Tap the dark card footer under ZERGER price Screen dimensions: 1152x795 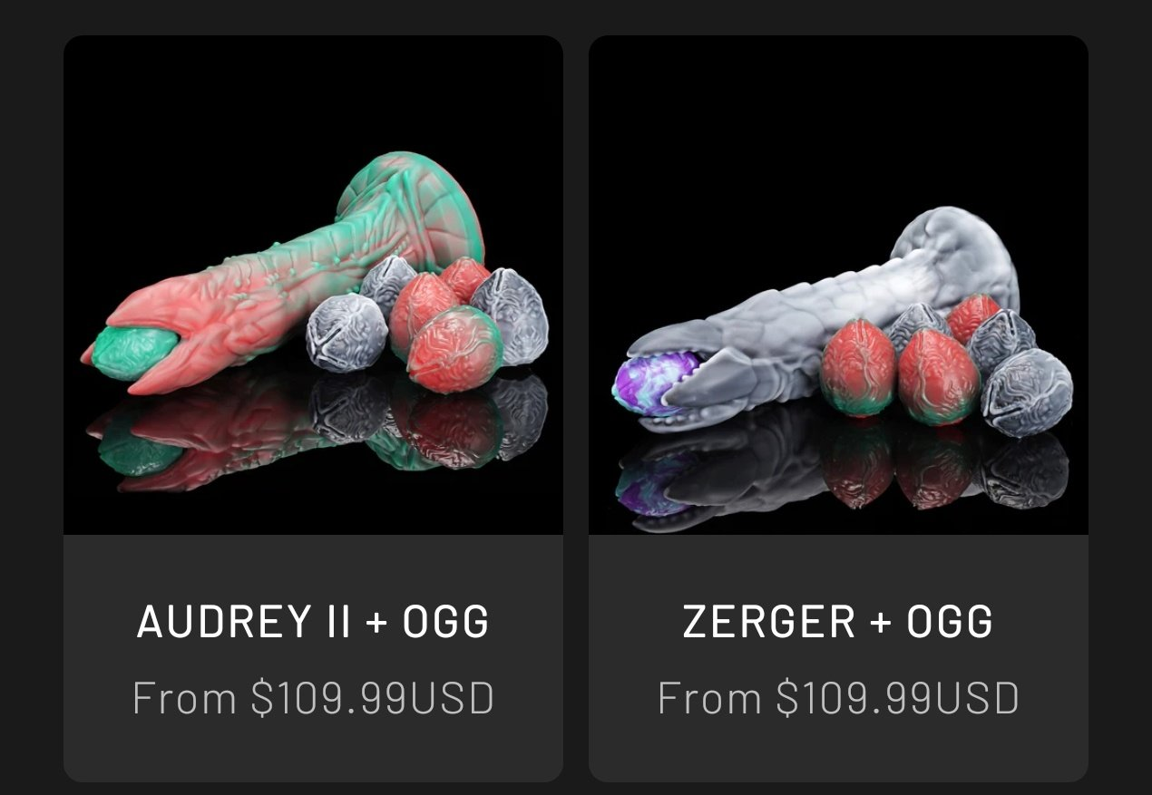tap(838, 752)
